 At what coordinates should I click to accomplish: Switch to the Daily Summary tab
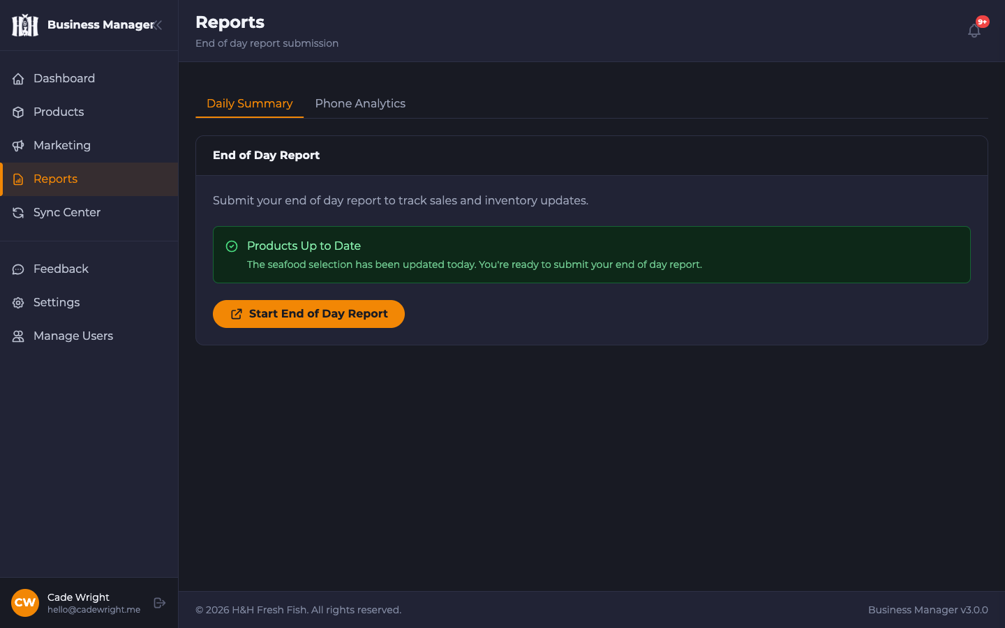click(x=249, y=103)
